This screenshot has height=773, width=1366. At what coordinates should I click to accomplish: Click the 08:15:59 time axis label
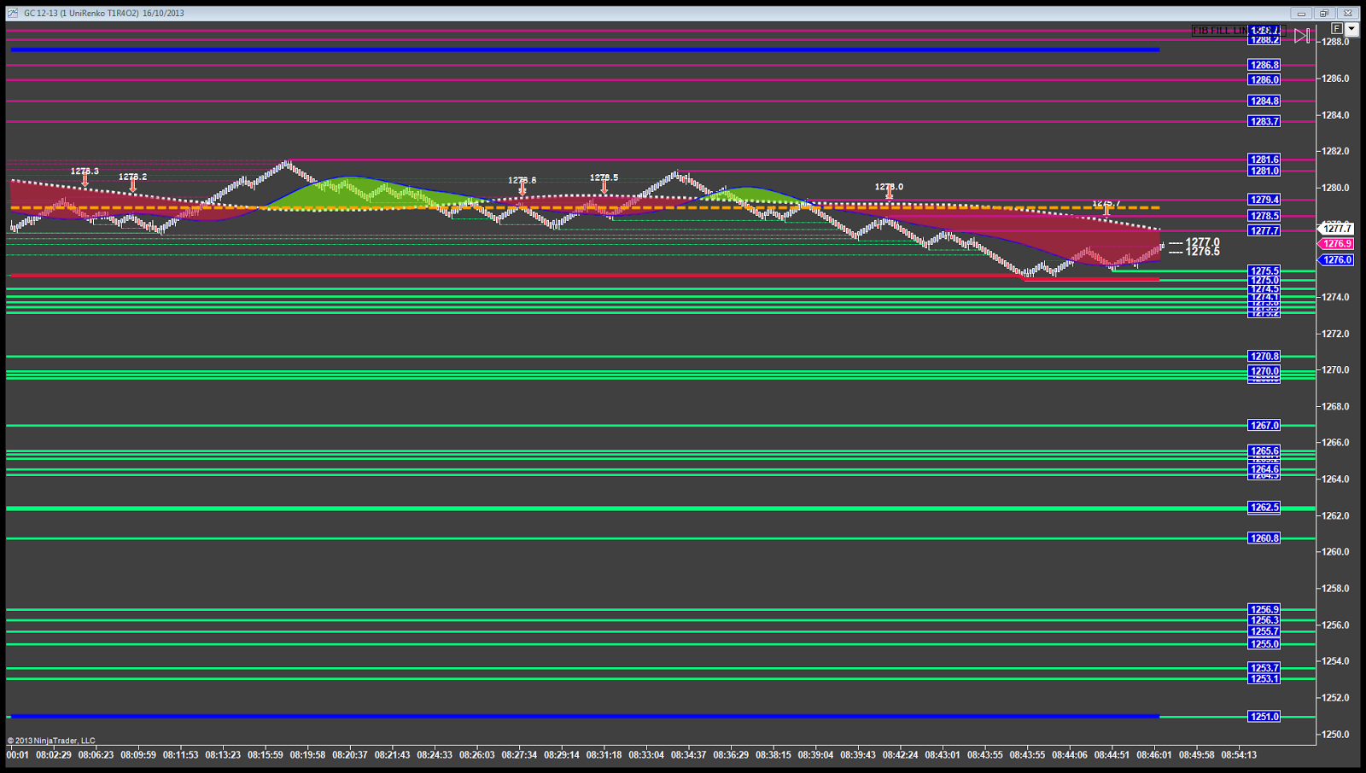[x=266, y=754]
